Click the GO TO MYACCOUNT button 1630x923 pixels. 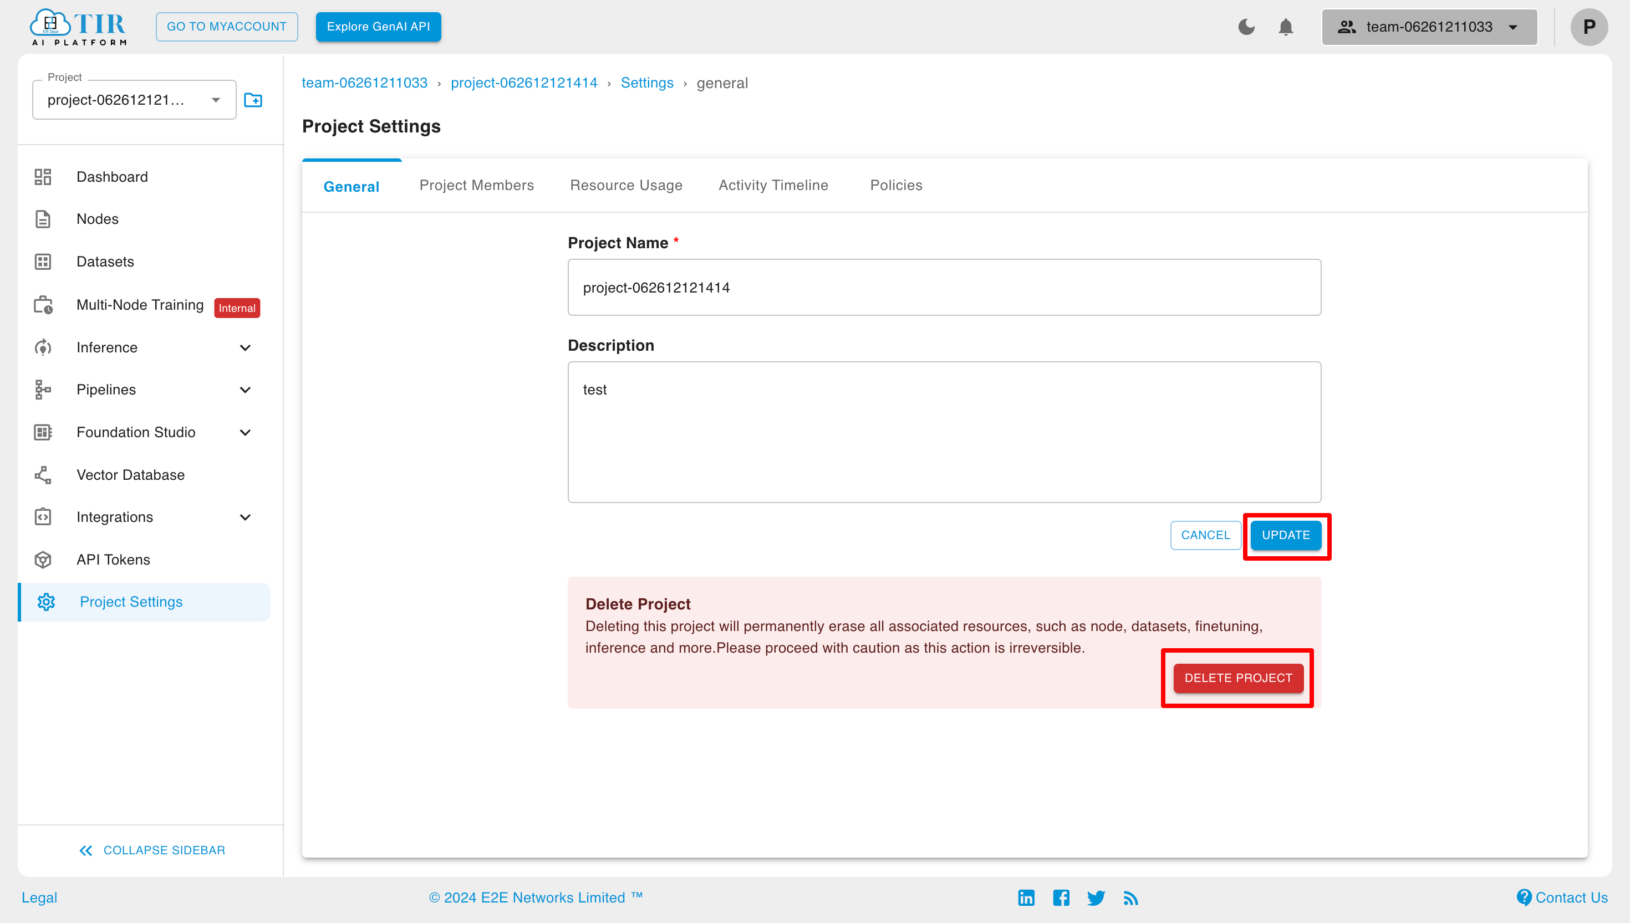tap(226, 27)
